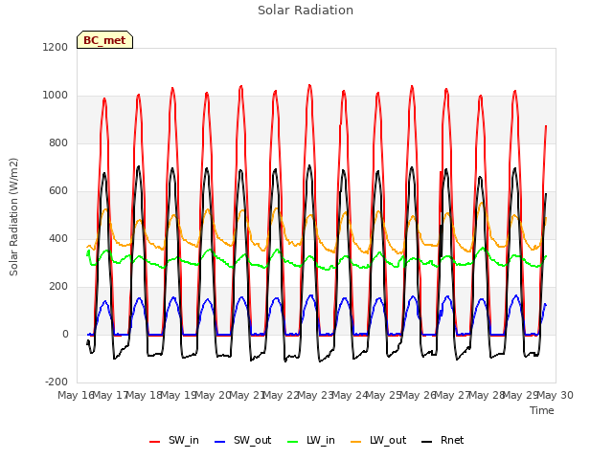Click the y-axis tick value 400

point(58,238)
